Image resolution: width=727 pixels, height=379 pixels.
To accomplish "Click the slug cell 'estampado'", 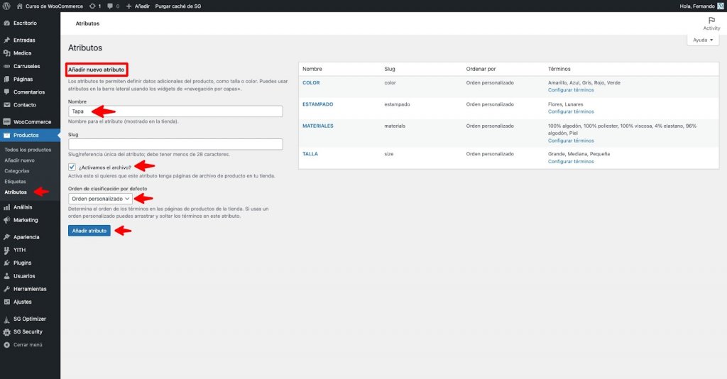I will point(397,104).
